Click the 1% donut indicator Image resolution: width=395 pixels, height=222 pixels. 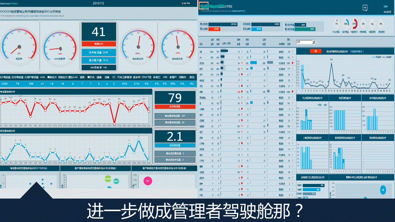372,24
